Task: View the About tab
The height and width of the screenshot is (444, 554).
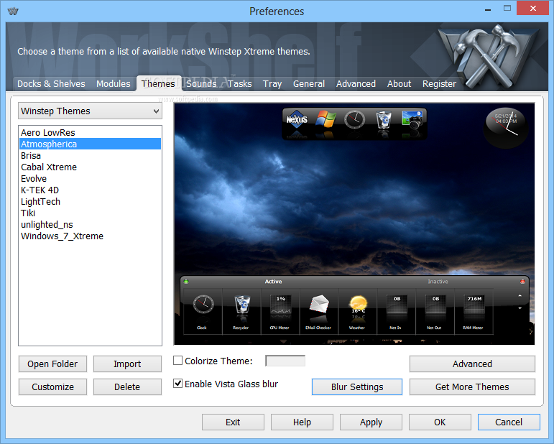Action: pos(399,84)
